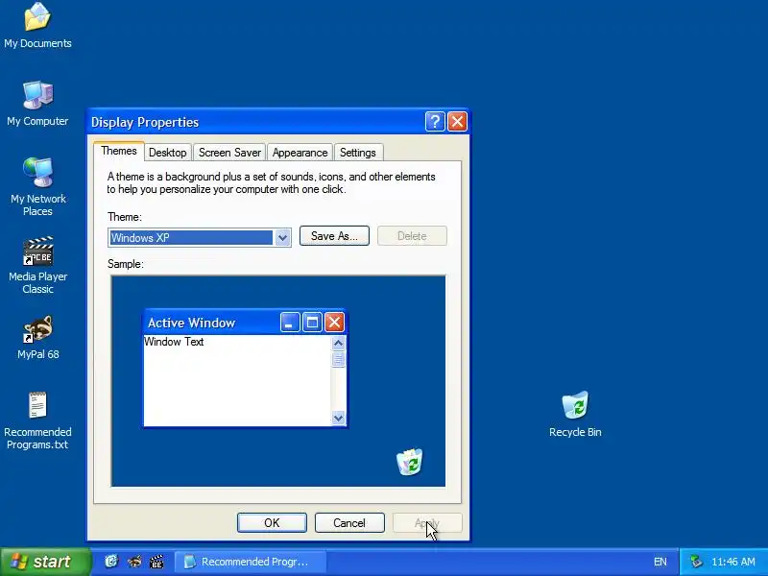Expand the Theme dropdown arrow

pyautogui.click(x=282, y=238)
